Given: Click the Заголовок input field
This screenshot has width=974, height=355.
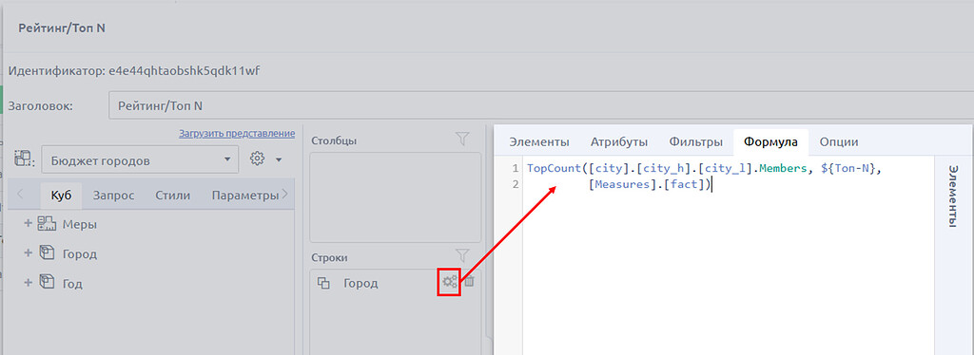Looking at the screenshot, I should pyautogui.click(x=541, y=105).
